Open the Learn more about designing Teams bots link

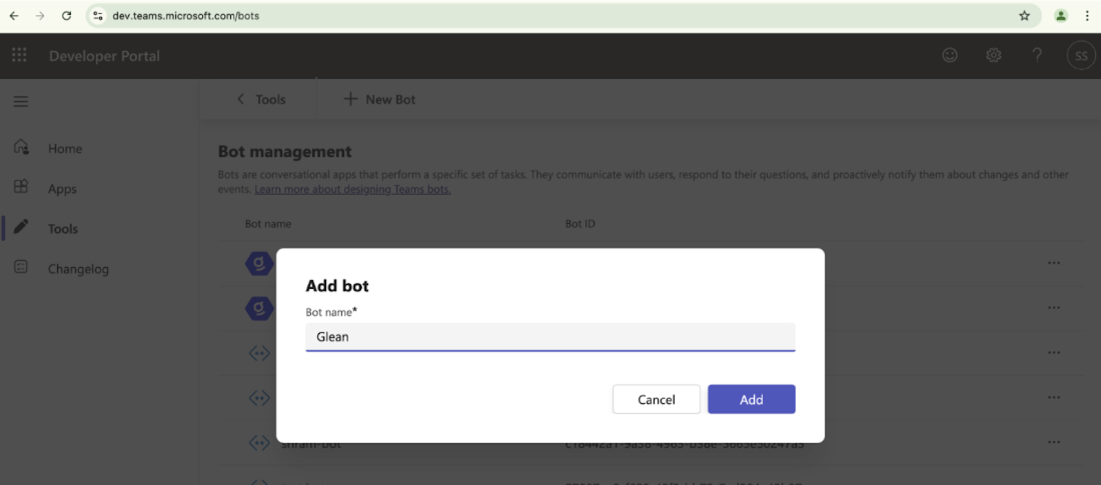coord(352,189)
